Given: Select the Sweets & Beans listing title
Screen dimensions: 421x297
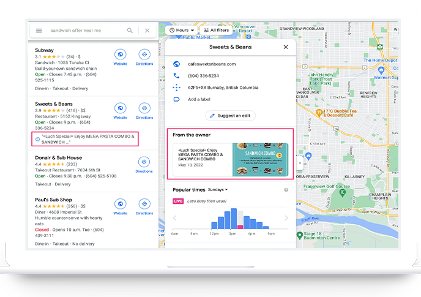Looking at the screenshot, I should (x=54, y=104).
